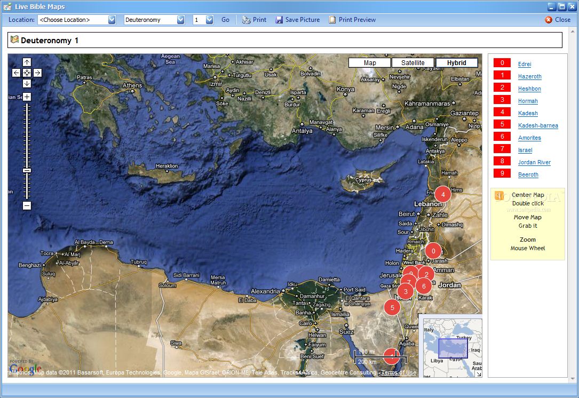Click map marker 6 near Jordan
Viewport: 579px width, 398px height.
(x=424, y=286)
